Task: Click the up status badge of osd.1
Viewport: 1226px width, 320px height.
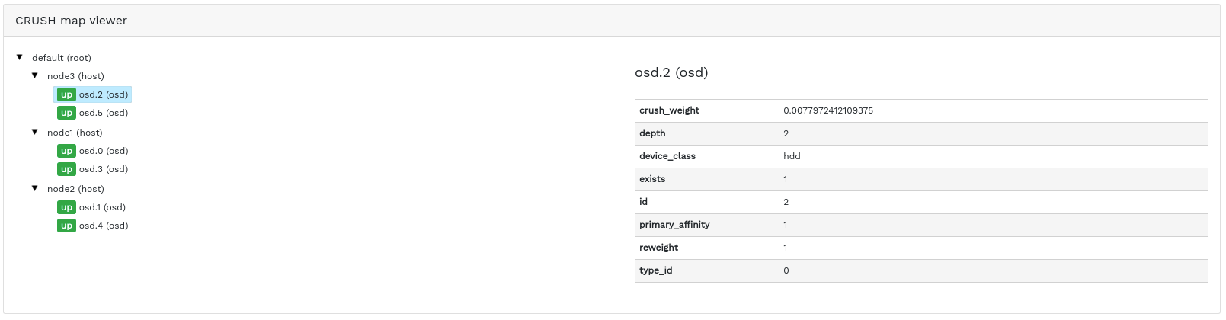Action: point(66,207)
